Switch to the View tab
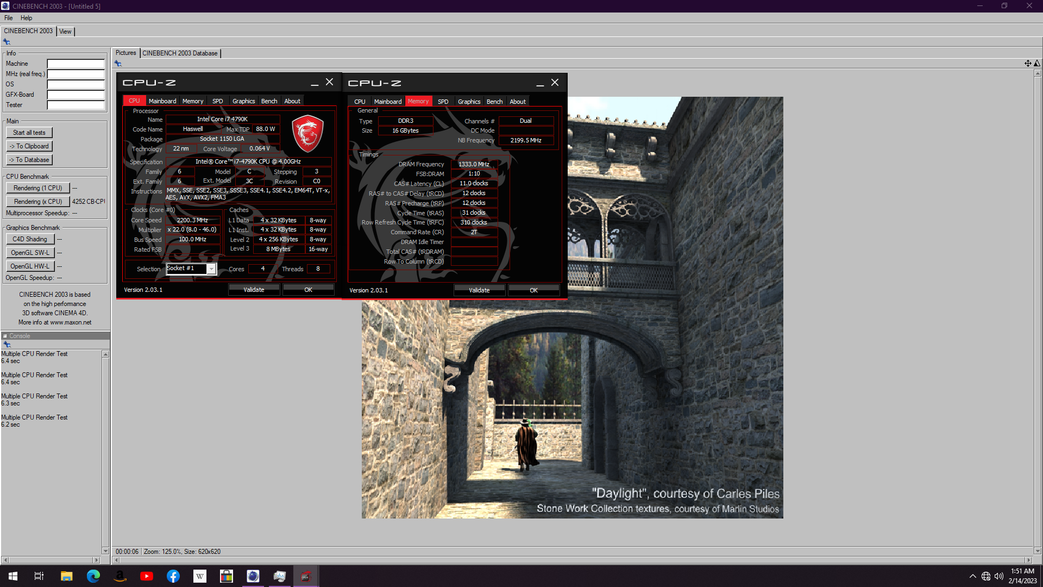1043x587 pixels. click(x=65, y=32)
